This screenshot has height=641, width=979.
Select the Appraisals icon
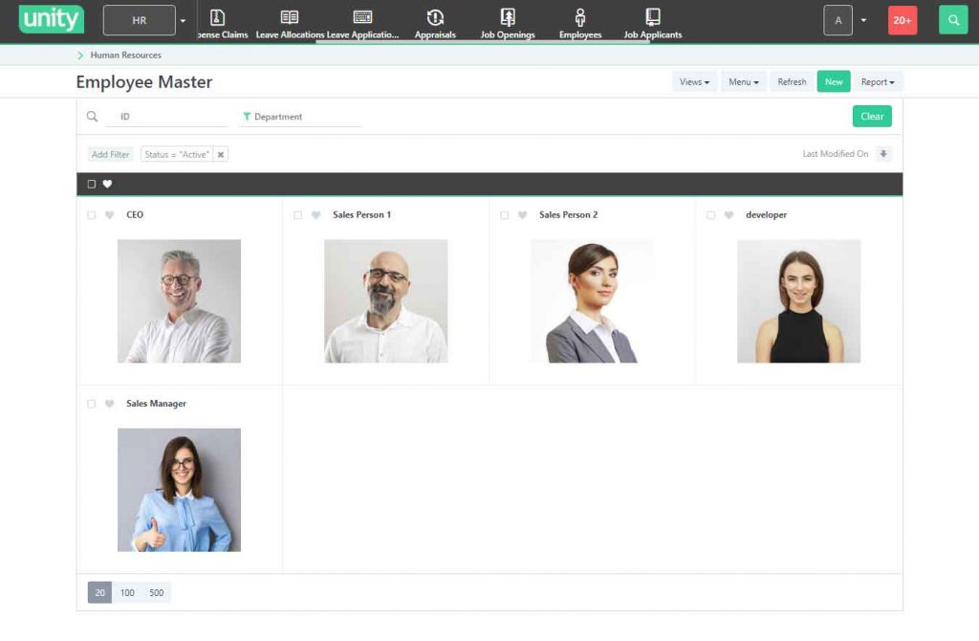click(x=435, y=17)
